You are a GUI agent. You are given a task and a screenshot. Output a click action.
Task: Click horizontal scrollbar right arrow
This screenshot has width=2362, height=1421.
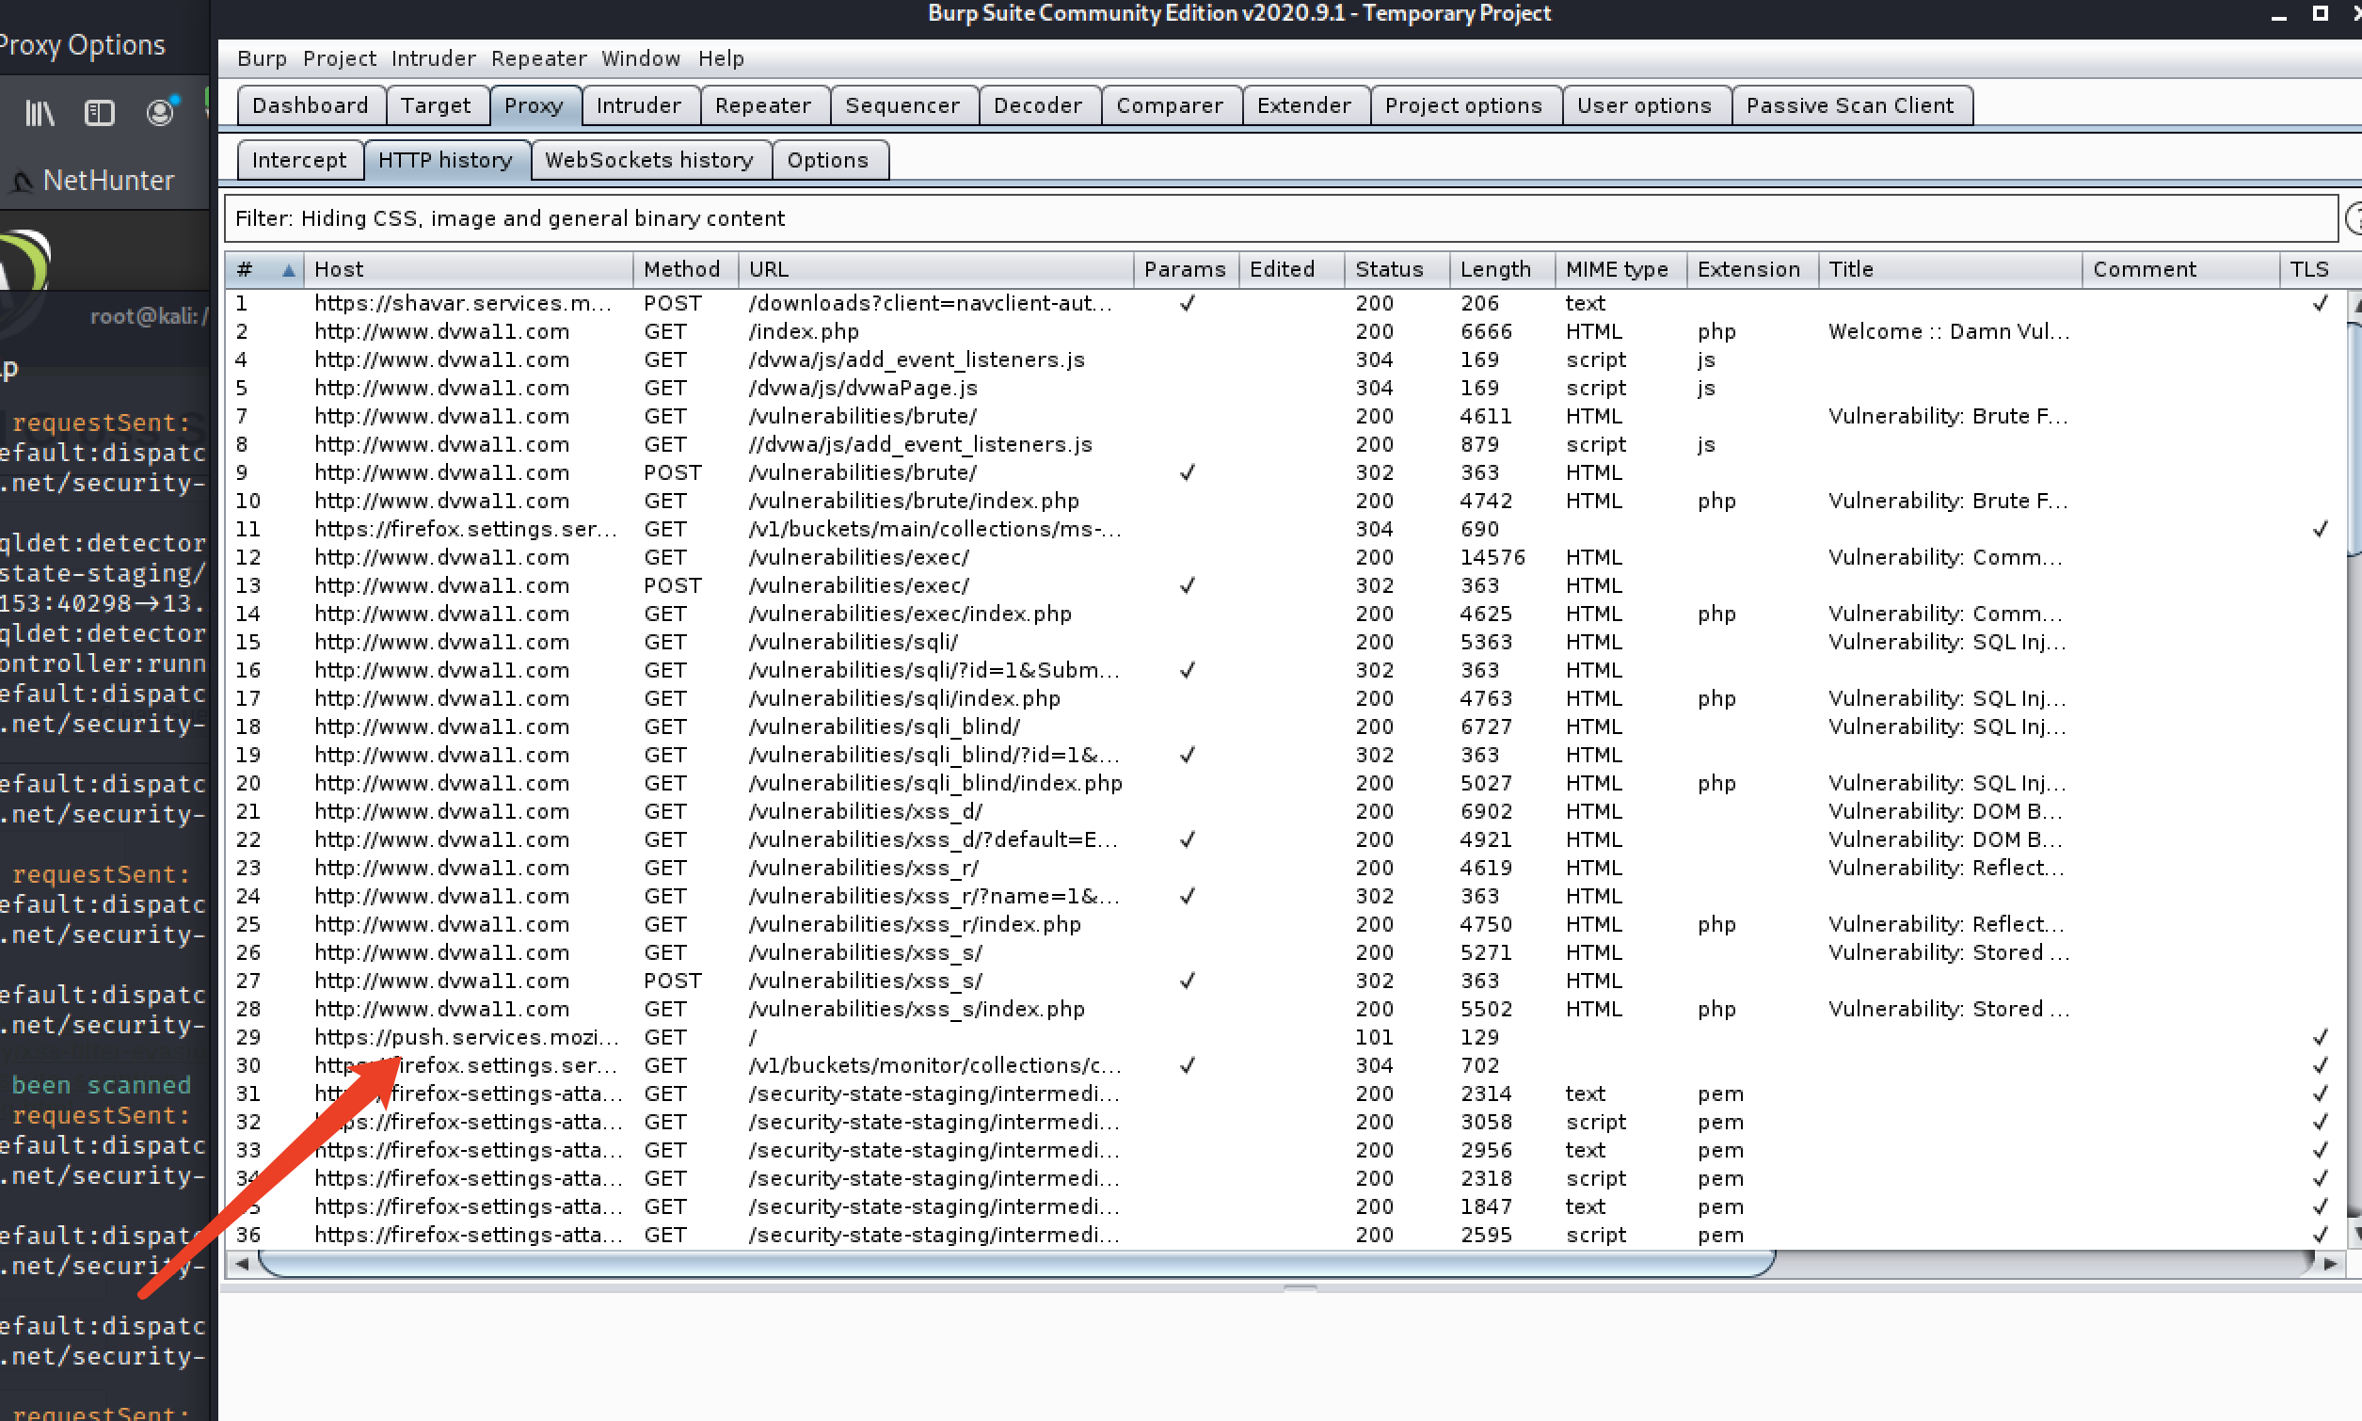2330,1264
